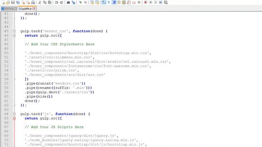Click the 'Add Your CSS Stylesheets Here' comment
262x147 pixels.
point(59,44)
